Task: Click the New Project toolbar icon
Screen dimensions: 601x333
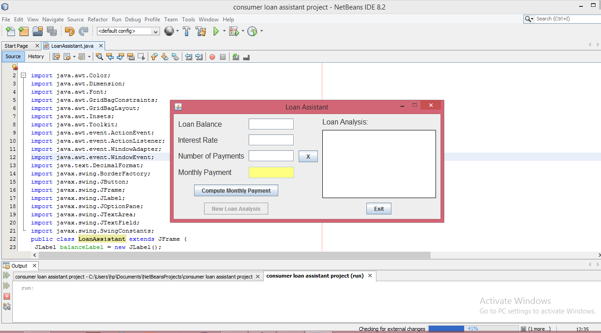Action: [24, 31]
